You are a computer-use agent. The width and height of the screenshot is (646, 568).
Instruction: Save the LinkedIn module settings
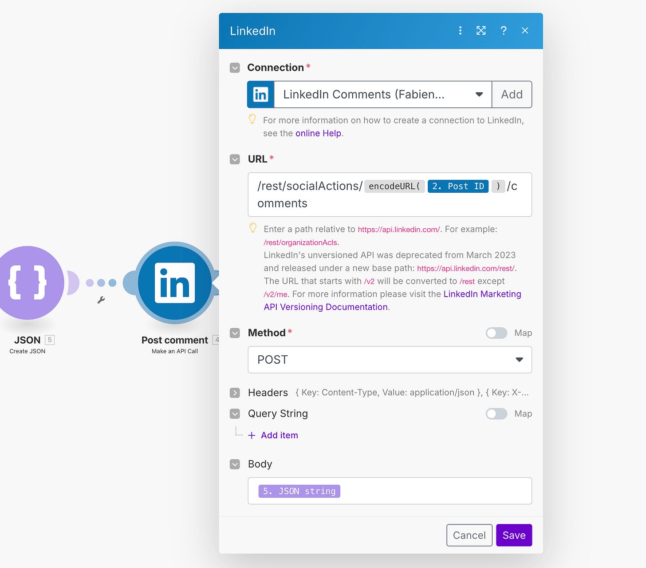[x=514, y=535]
